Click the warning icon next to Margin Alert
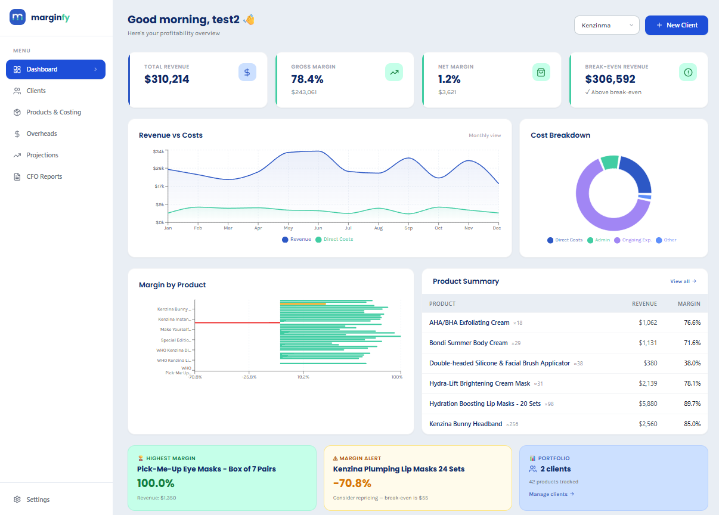 pos(335,458)
